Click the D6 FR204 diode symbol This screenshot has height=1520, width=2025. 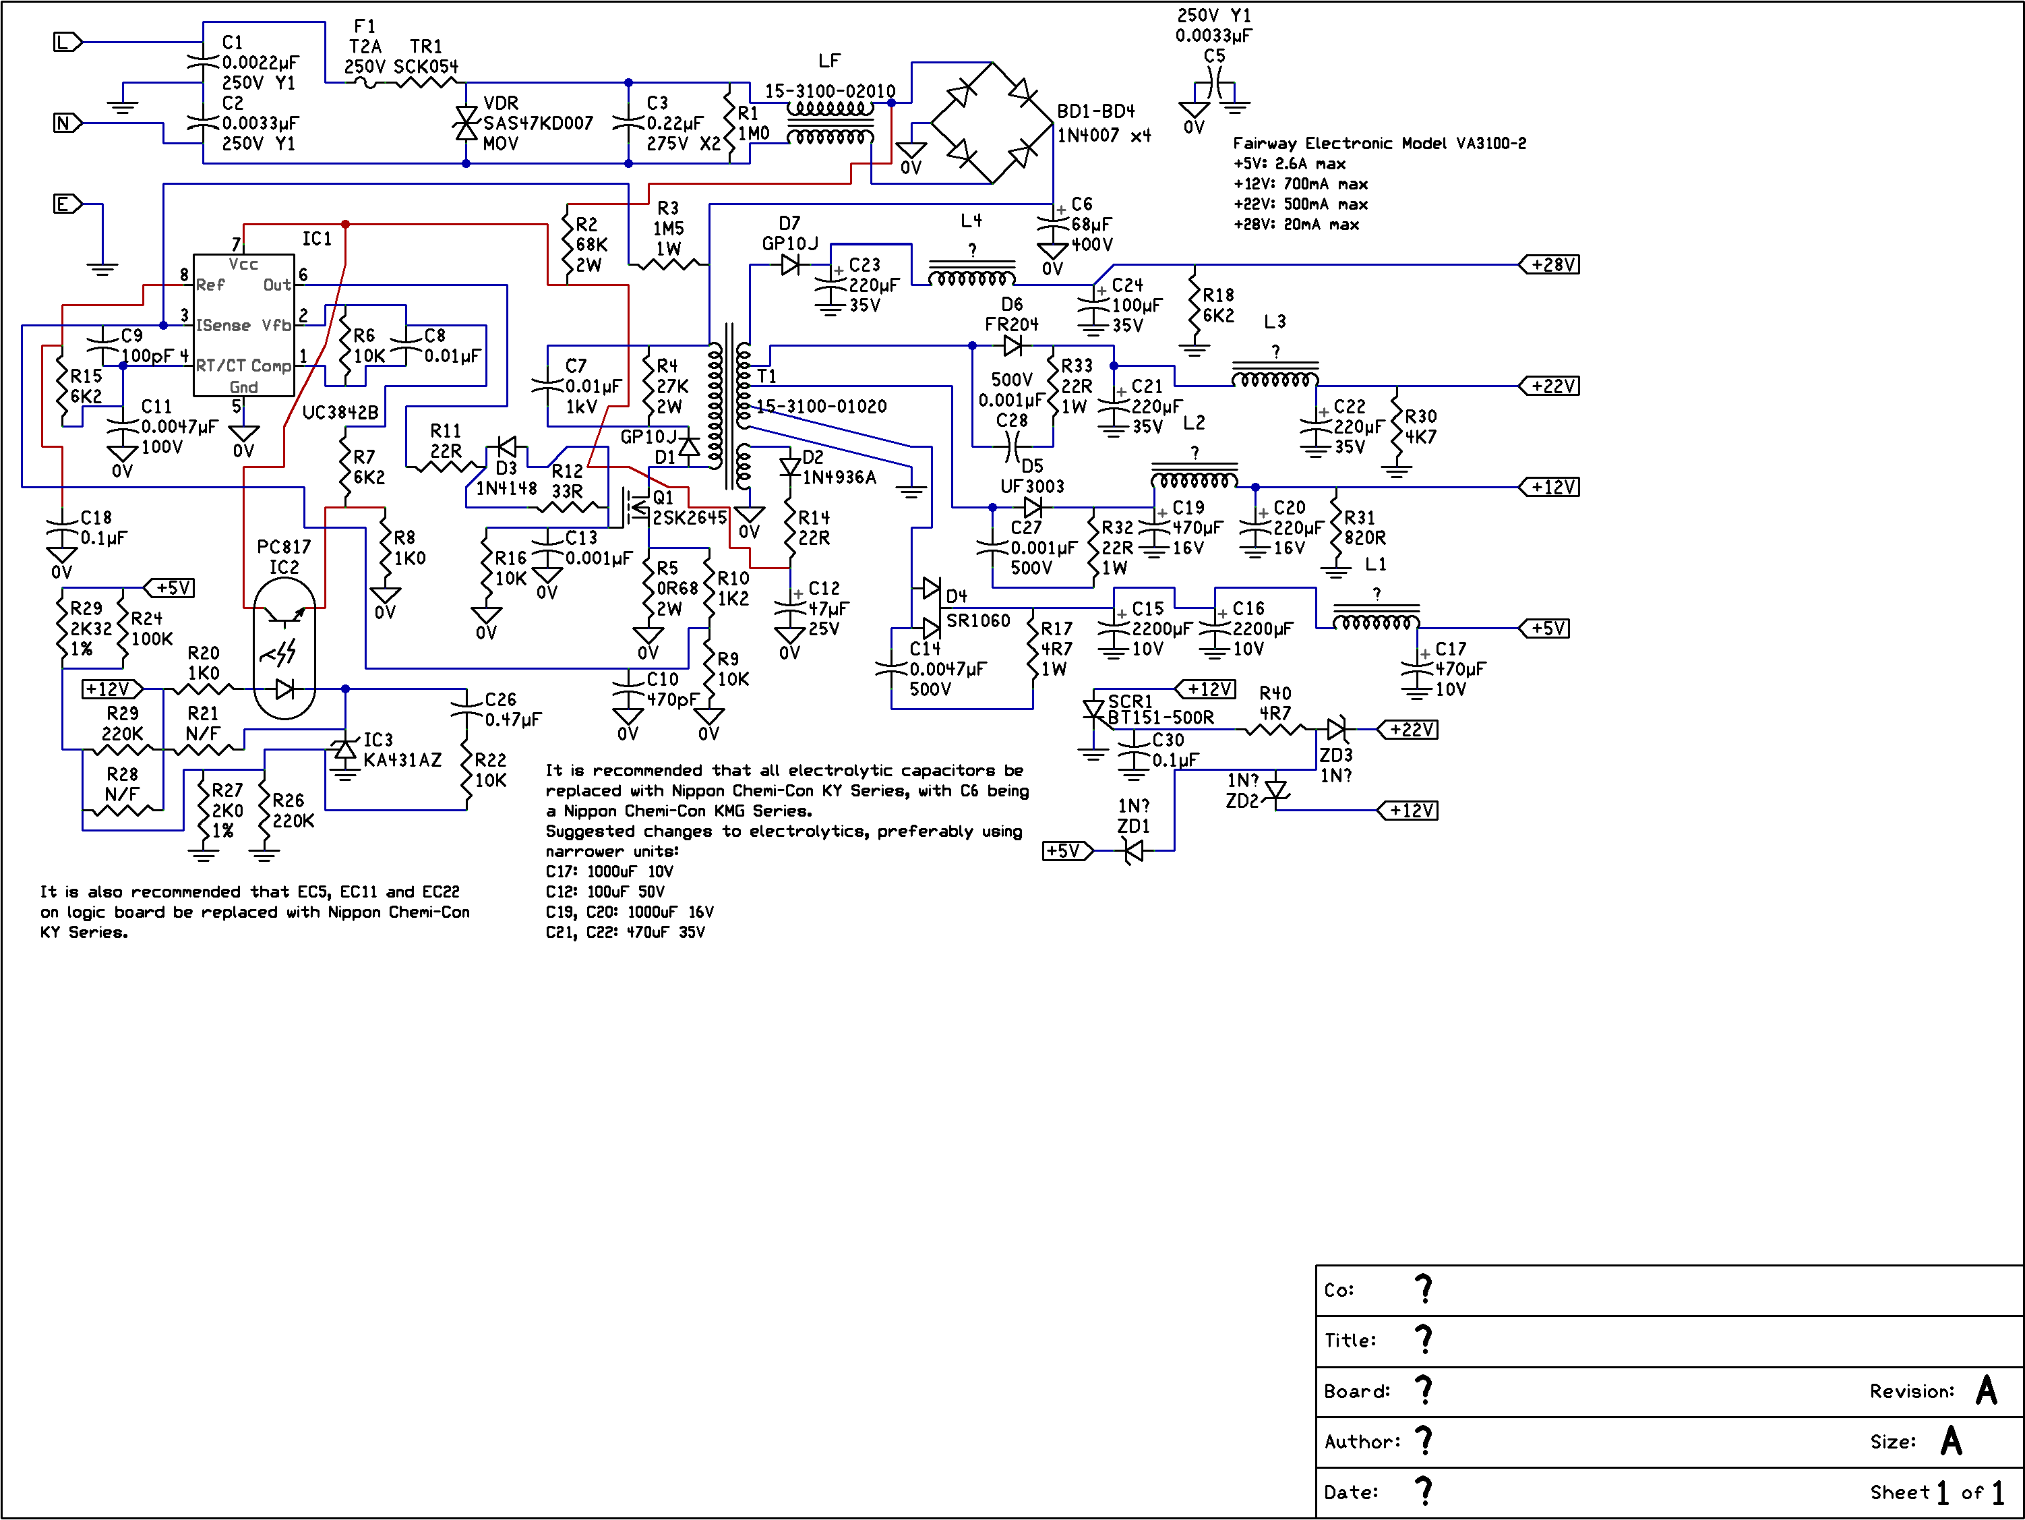[x=1012, y=346]
